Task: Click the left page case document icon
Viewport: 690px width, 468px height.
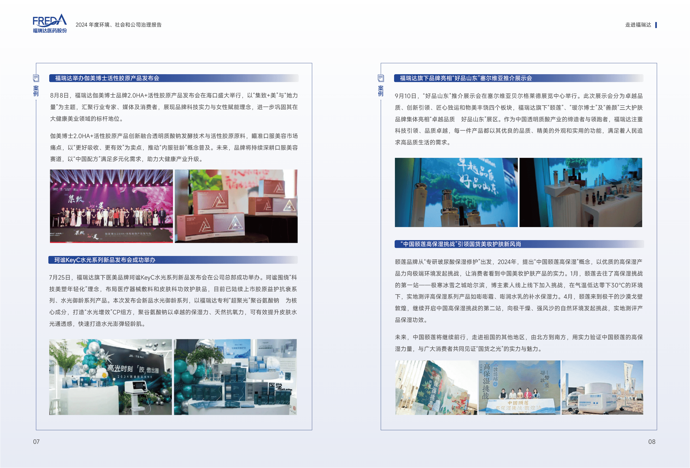Action: click(36, 78)
